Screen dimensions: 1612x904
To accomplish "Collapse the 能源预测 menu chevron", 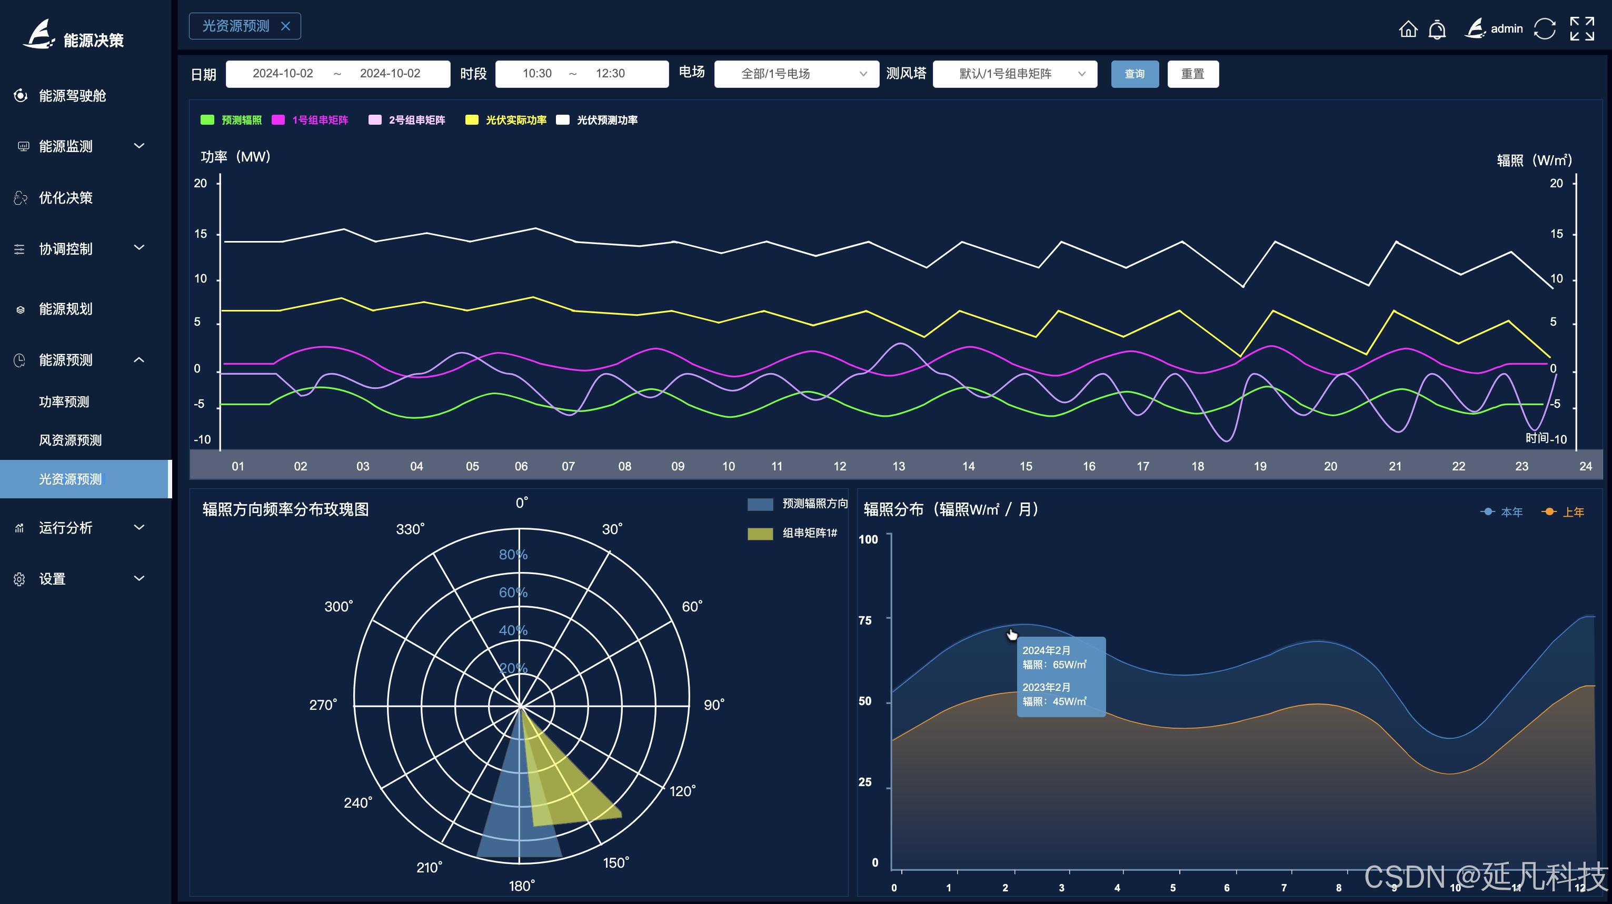I will point(139,360).
